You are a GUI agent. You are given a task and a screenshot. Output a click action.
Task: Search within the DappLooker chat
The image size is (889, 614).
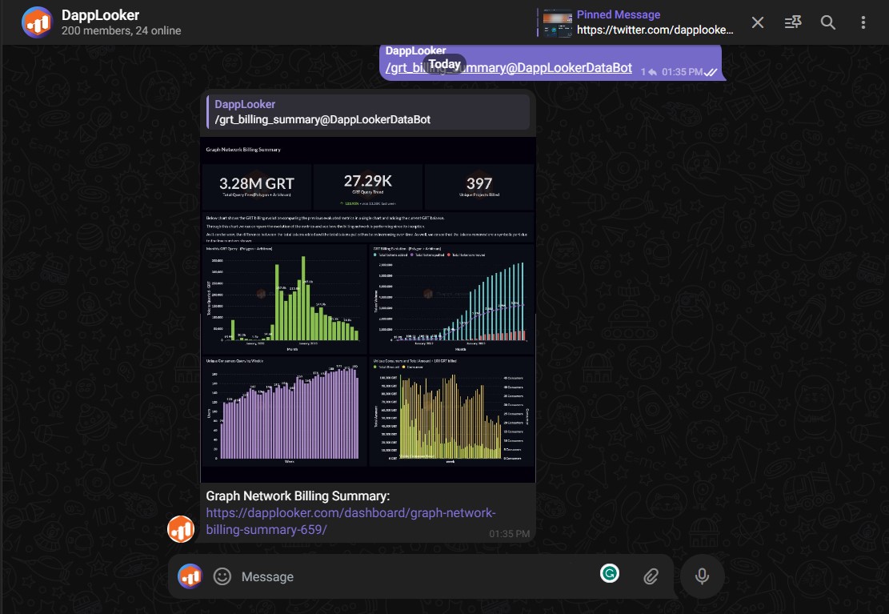828,22
